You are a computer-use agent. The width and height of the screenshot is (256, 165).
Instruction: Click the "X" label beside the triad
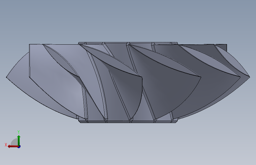pyautogui.click(x=6, y=145)
